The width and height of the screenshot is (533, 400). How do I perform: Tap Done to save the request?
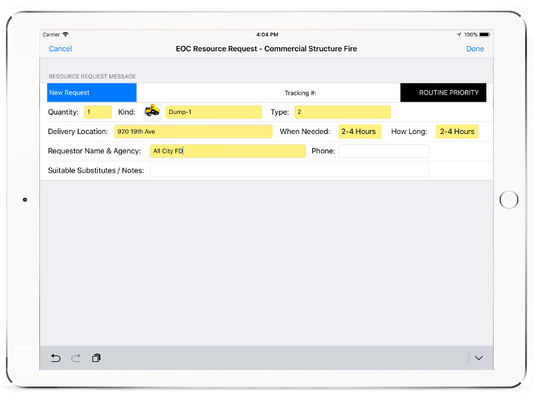click(475, 49)
